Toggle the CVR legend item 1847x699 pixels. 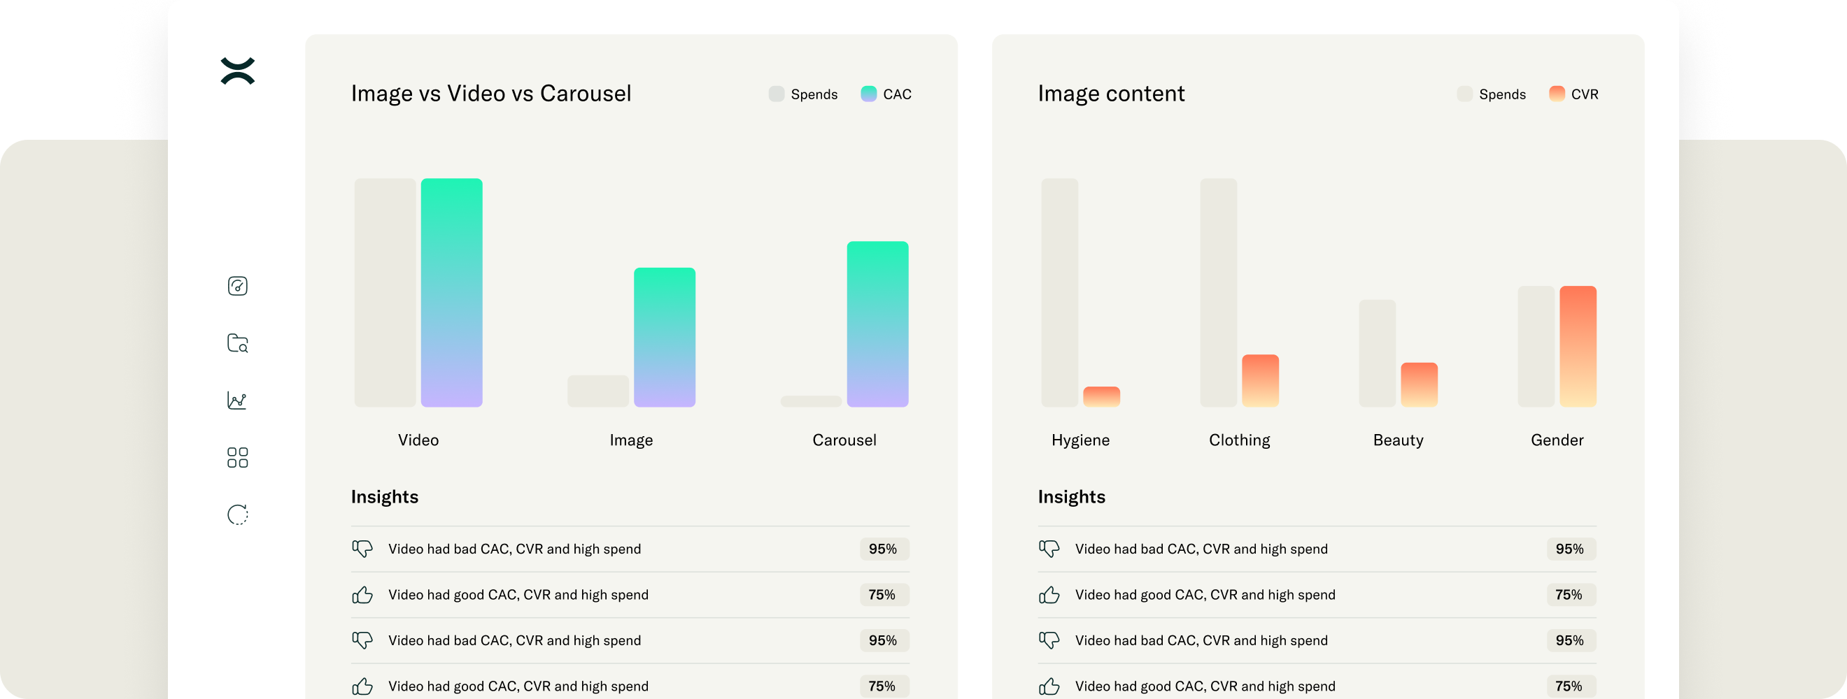pyautogui.click(x=1575, y=94)
